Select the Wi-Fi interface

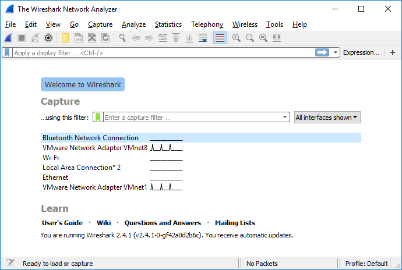[x=201, y=158]
